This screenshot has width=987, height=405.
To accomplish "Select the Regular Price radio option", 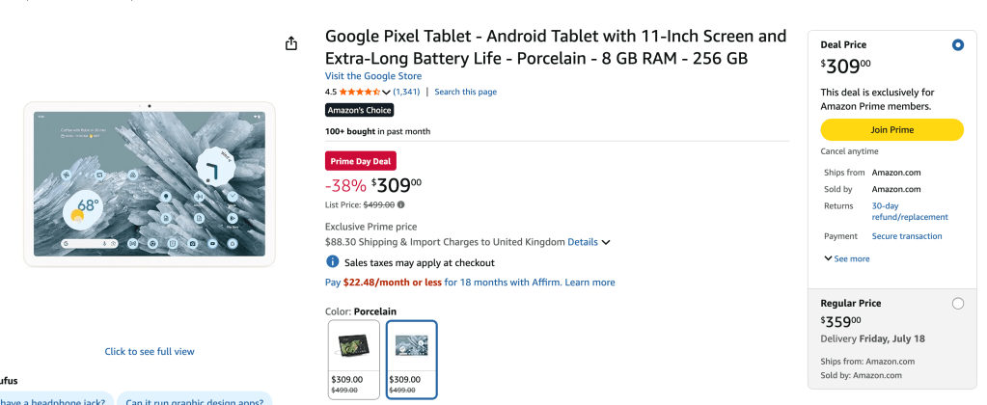I will 957,304.
